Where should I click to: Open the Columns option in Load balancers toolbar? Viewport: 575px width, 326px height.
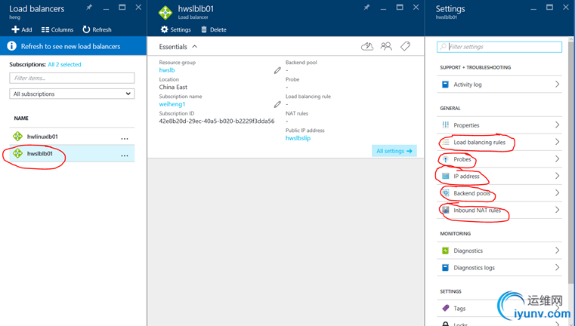click(x=57, y=29)
